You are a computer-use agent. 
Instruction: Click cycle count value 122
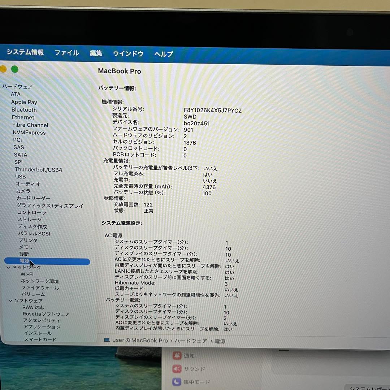(x=148, y=205)
